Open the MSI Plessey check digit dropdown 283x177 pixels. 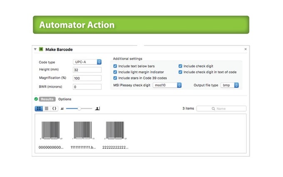click(x=167, y=85)
